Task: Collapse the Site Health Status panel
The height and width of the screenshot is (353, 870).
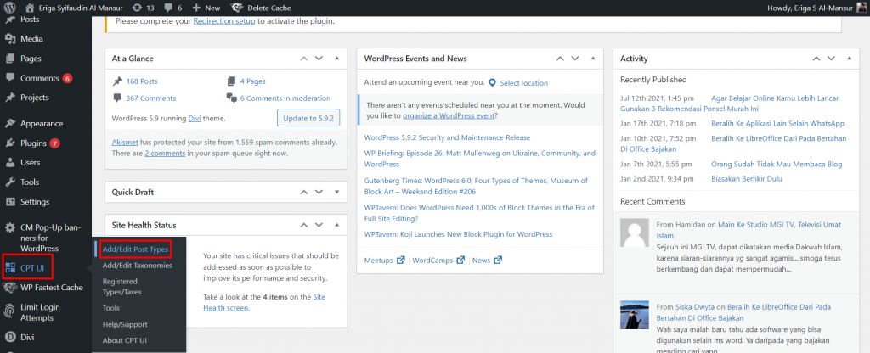Action: point(336,225)
